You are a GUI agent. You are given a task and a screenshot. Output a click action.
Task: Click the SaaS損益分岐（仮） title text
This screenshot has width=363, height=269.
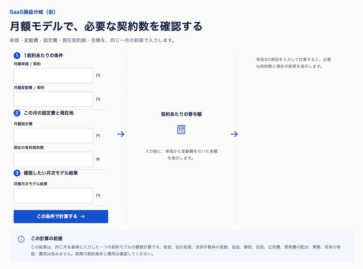pyautogui.click(x=33, y=12)
